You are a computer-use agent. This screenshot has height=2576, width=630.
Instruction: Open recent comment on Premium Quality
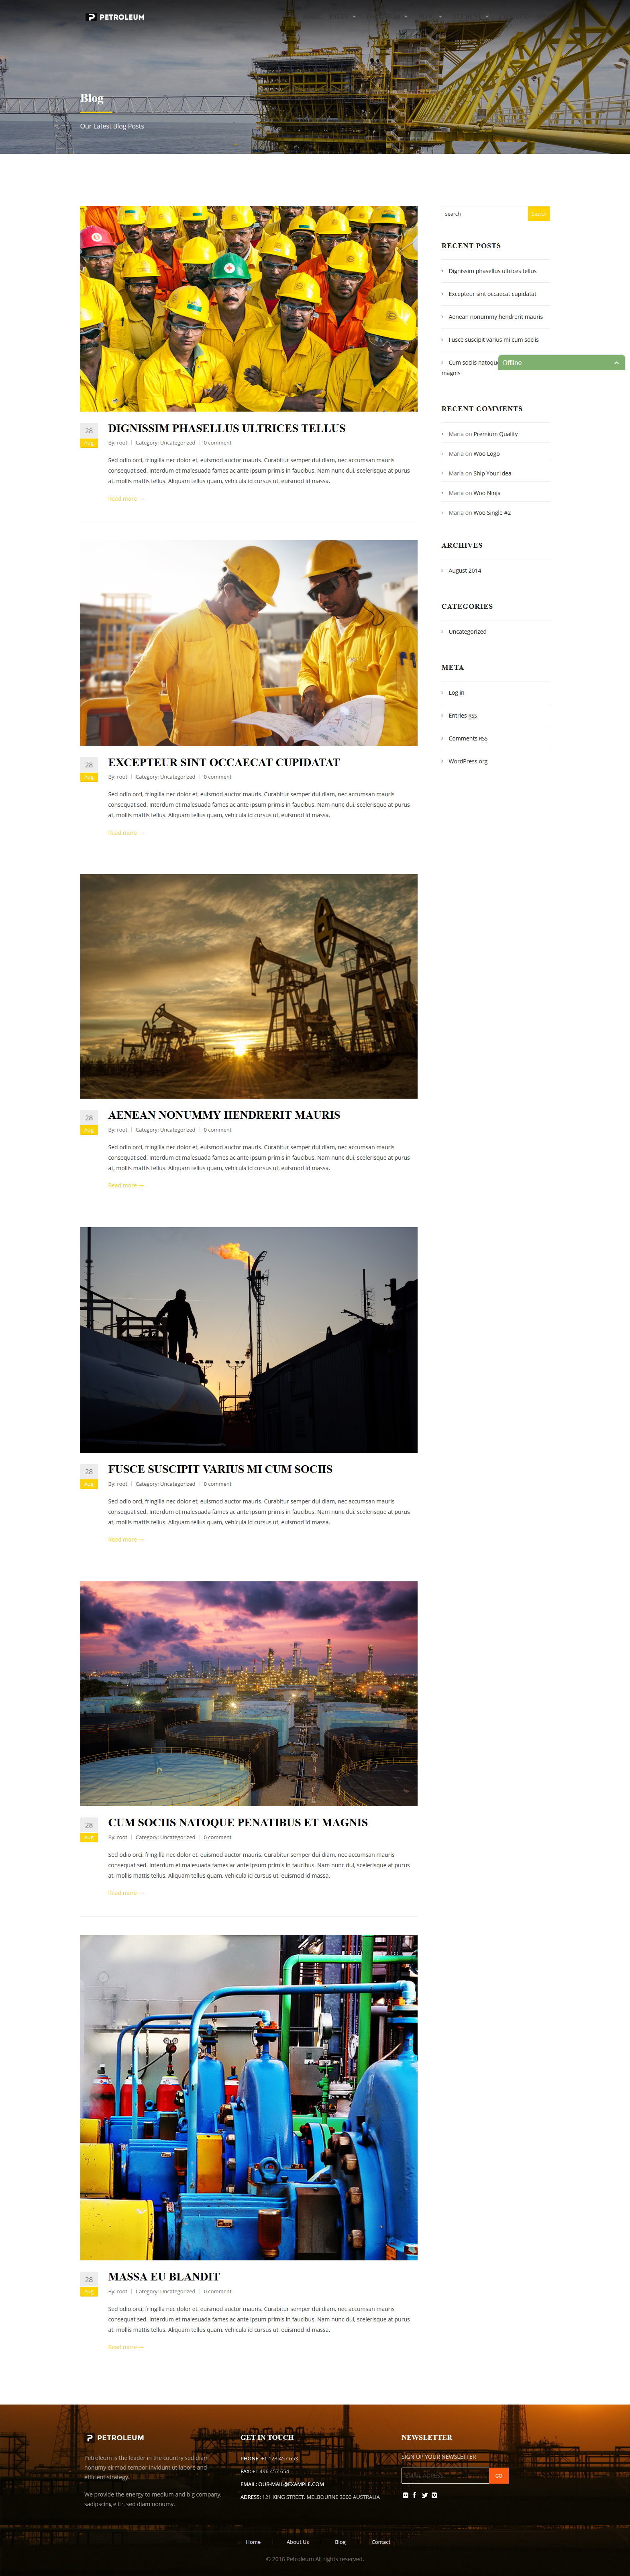pyautogui.click(x=495, y=434)
